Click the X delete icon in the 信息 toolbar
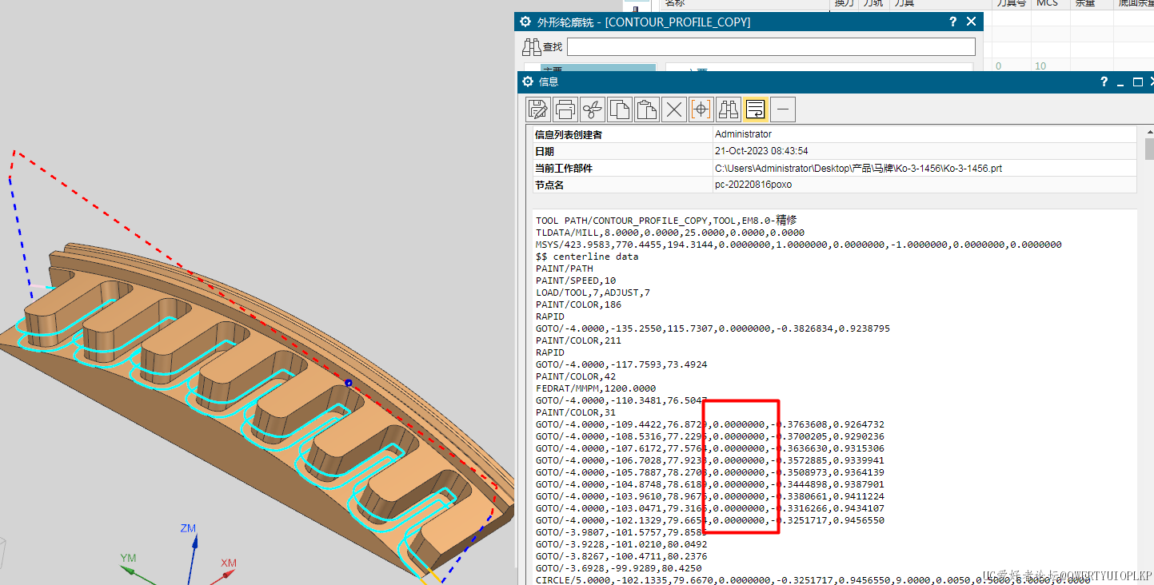Screen dimensions: 1154x585 point(674,109)
